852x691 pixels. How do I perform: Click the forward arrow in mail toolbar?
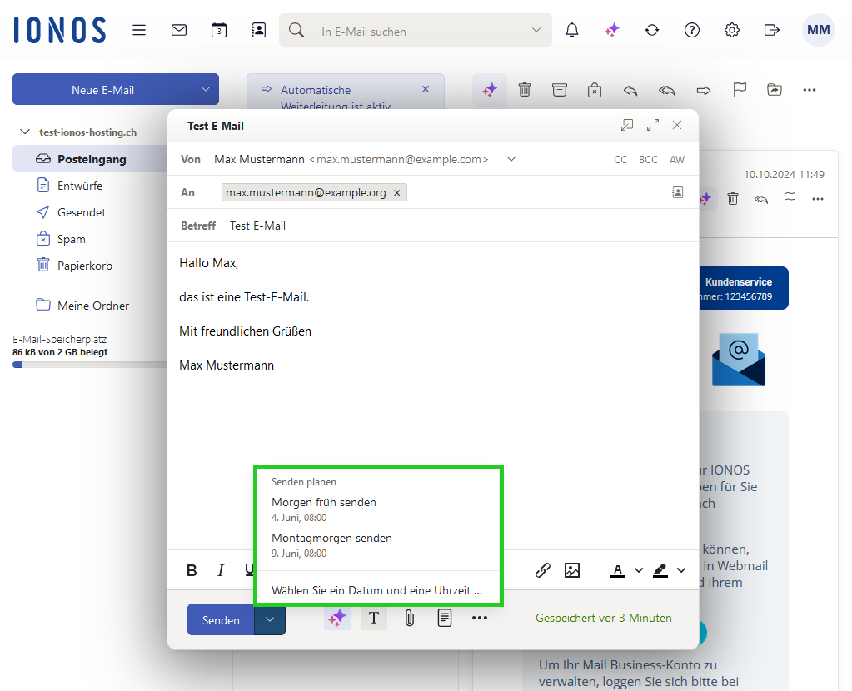[x=704, y=90]
